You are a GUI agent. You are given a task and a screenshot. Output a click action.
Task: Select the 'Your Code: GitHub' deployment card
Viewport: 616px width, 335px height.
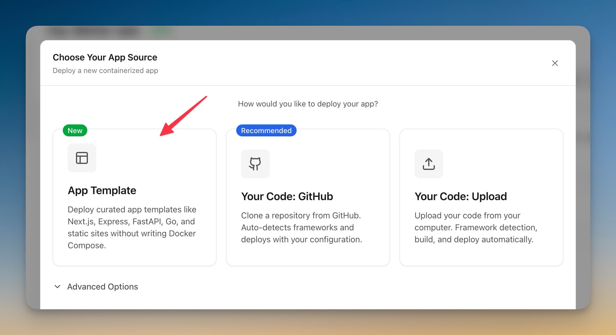point(308,197)
